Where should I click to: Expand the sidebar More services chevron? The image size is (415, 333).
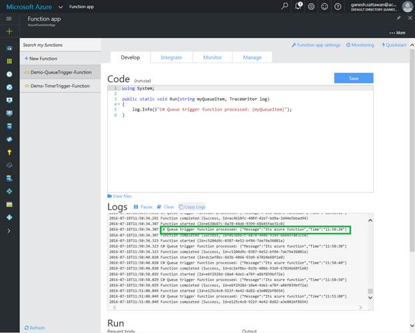point(9,230)
